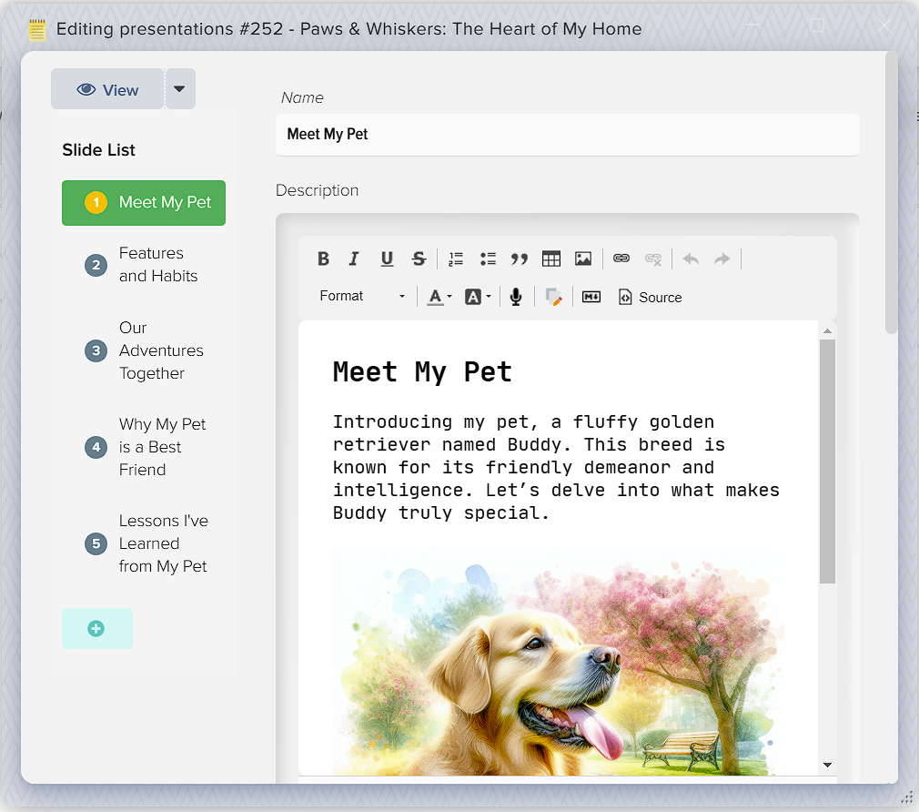This screenshot has height=812, width=919.
Task: Click the View button
Action: (x=107, y=90)
